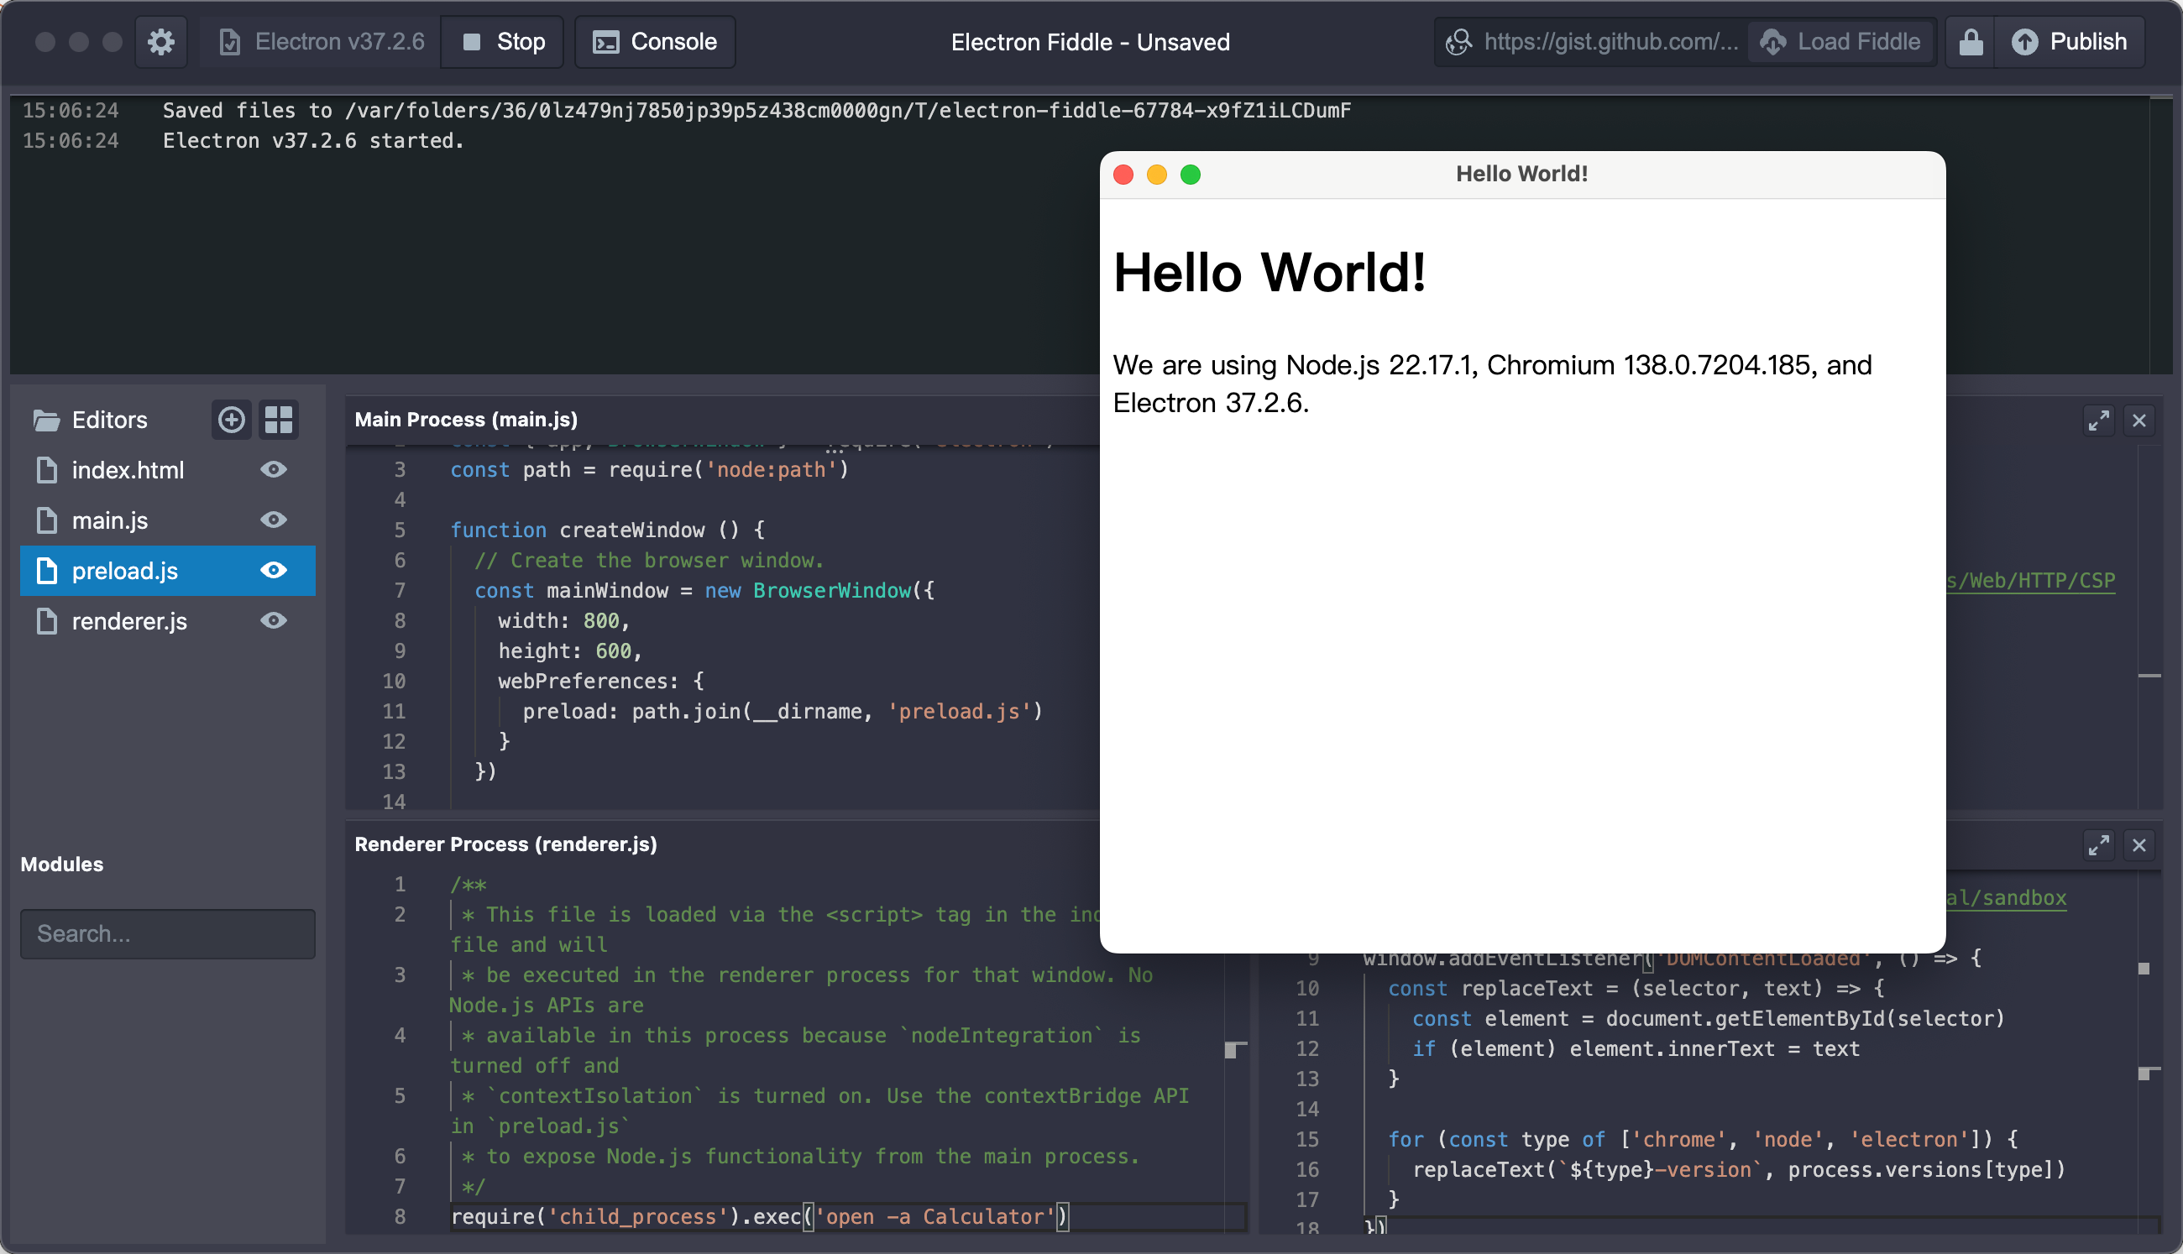Click the 'Electron v37.2.6 started.' console line

pyautogui.click(x=313, y=140)
